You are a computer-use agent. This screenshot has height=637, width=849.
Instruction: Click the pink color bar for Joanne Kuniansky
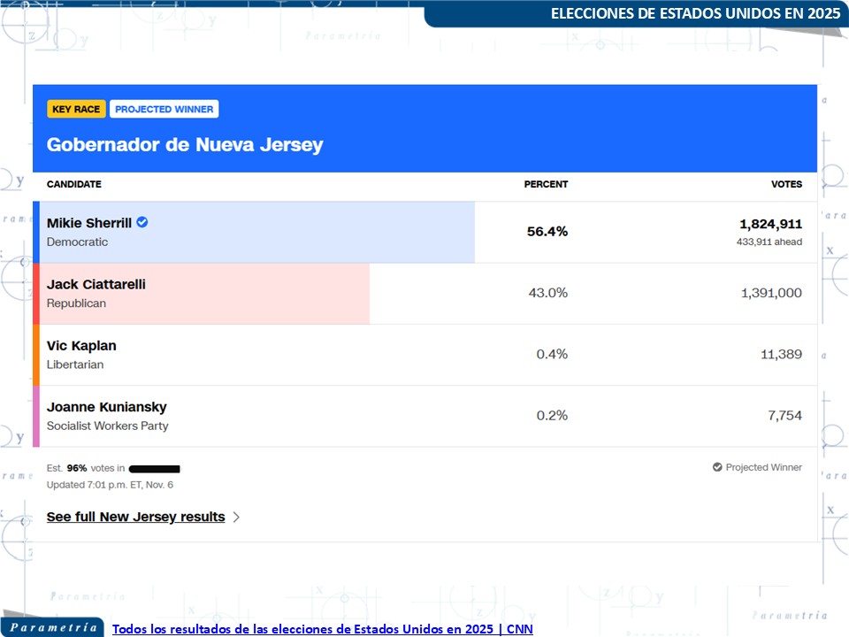click(36, 416)
